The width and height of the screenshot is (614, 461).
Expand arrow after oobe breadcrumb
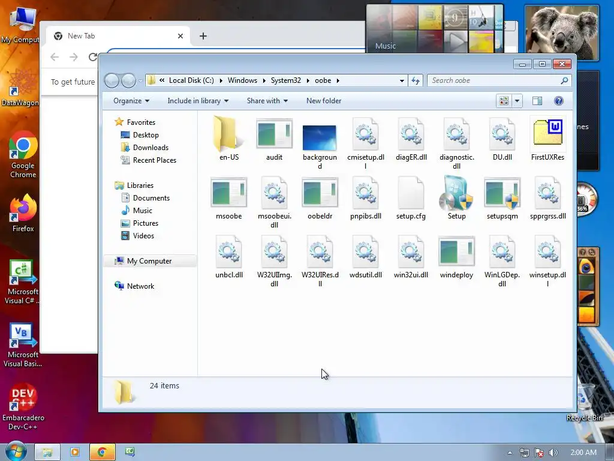click(338, 80)
